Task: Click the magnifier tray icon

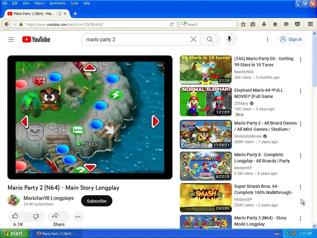Action: click(x=294, y=234)
